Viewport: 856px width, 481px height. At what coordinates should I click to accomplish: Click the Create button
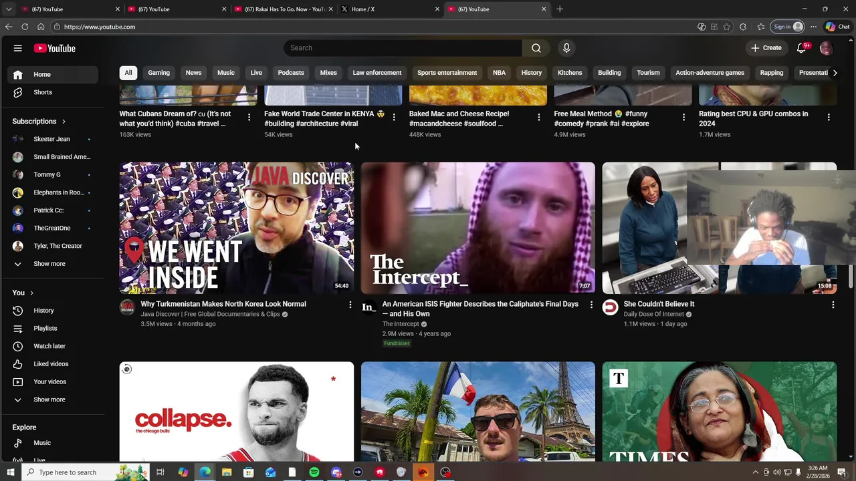click(766, 48)
